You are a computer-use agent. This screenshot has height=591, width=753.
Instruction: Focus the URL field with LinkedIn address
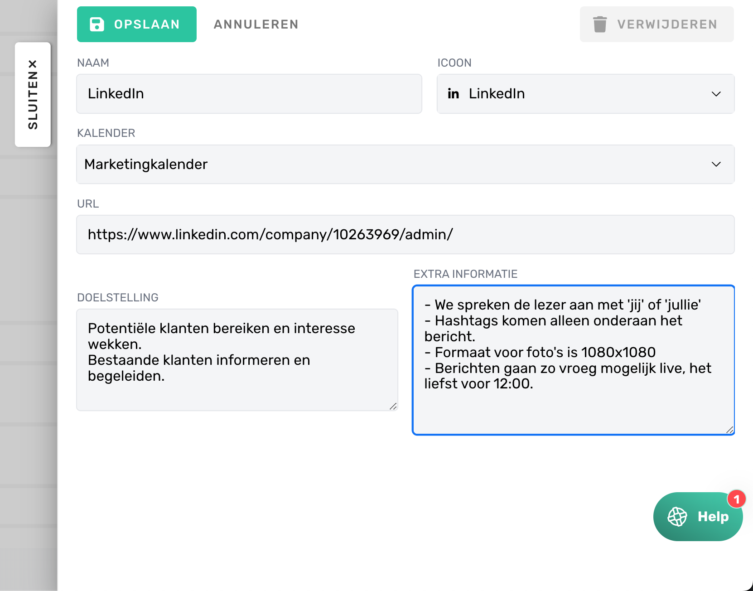pos(405,235)
